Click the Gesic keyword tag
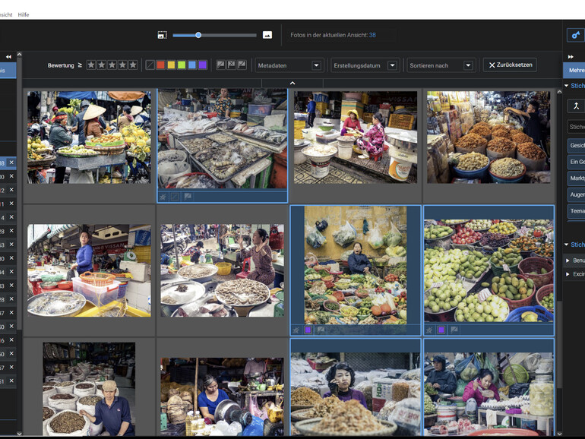 577,146
